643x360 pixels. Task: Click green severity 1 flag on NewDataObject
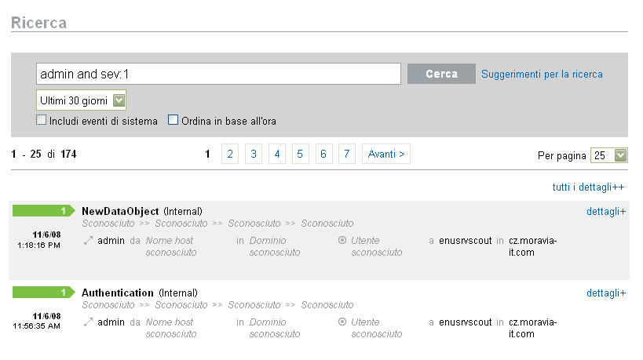click(x=42, y=211)
